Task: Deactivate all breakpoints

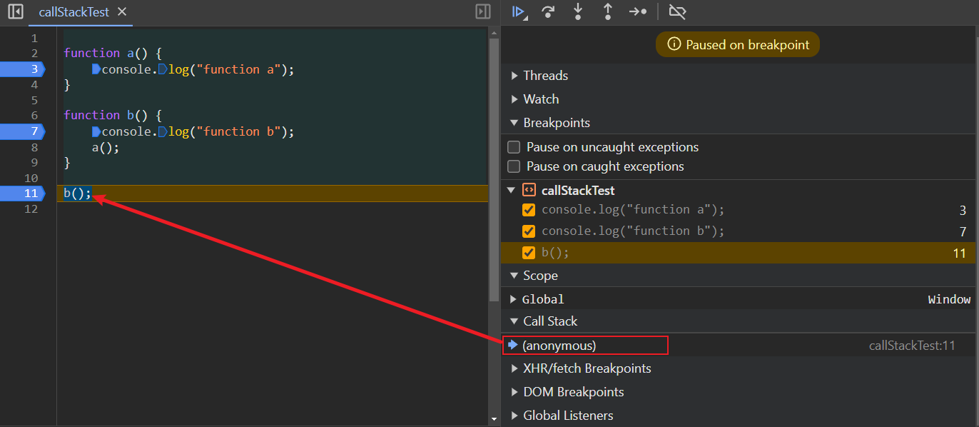Action: pos(676,11)
